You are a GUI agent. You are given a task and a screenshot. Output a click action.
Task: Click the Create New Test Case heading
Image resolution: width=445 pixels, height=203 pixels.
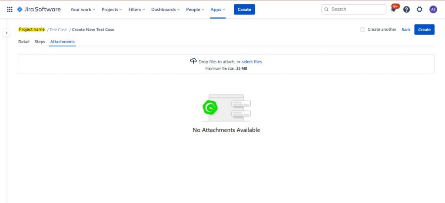(93, 30)
